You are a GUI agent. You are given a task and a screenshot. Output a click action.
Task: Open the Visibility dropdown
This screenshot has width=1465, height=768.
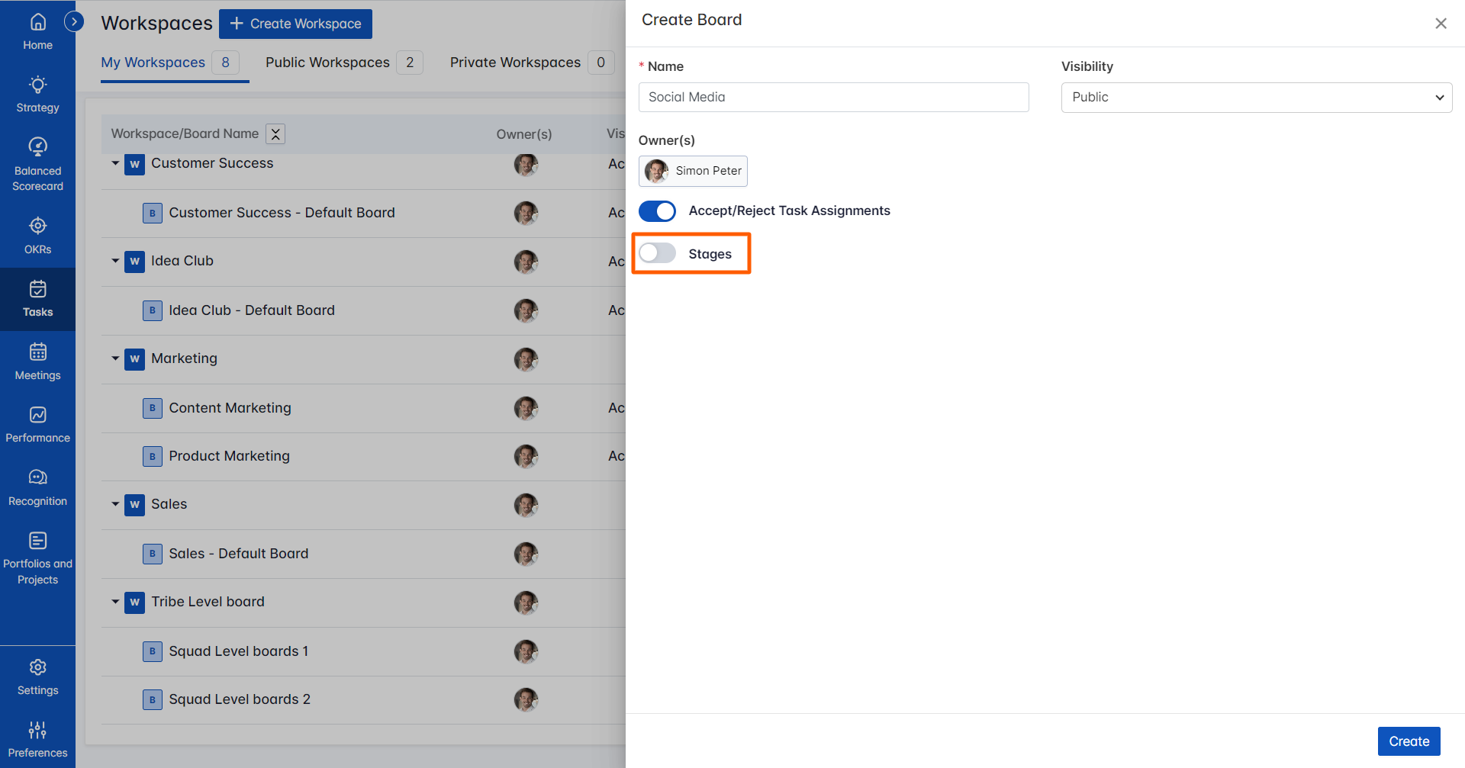1256,97
